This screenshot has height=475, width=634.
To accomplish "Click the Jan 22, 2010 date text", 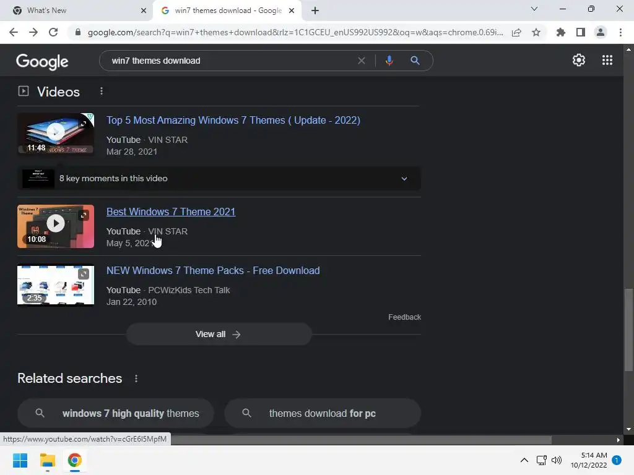I will point(131,302).
